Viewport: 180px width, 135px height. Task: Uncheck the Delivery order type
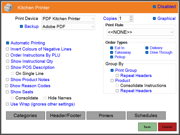pyautogui.click(x=147, y=48)
